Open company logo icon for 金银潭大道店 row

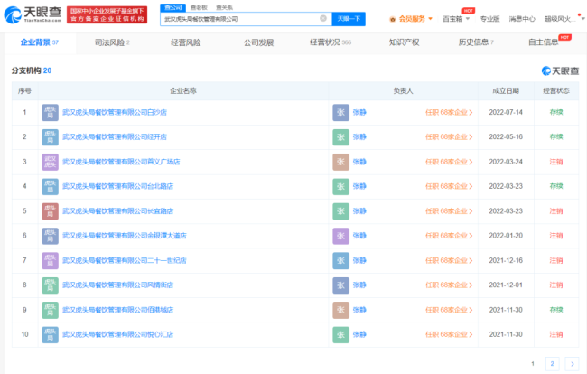click(x=51, y=236)
